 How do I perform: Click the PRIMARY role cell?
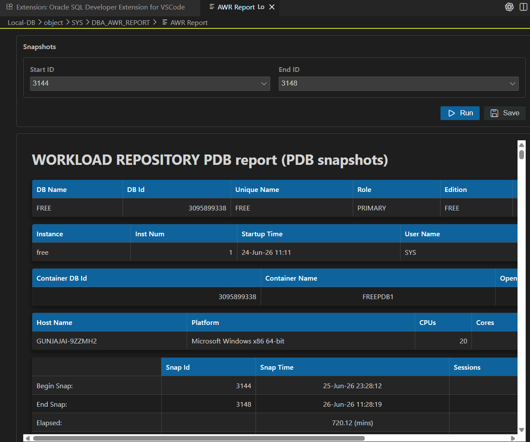(397, 208)
